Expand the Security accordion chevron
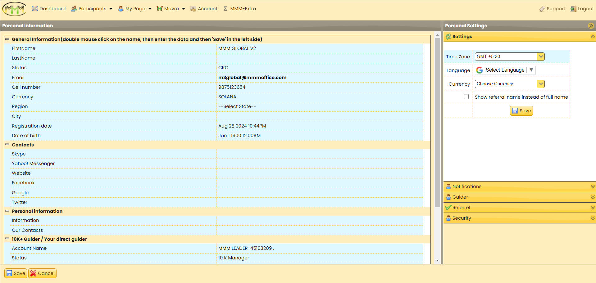Viewport: 596px width, 283px height. coord(593,218)
